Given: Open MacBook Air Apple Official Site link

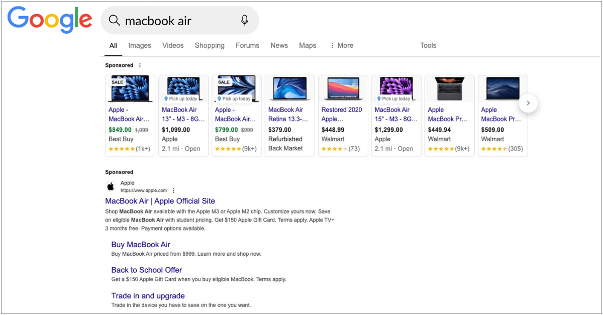Looking at the screenshot, I should pos(160,201).
